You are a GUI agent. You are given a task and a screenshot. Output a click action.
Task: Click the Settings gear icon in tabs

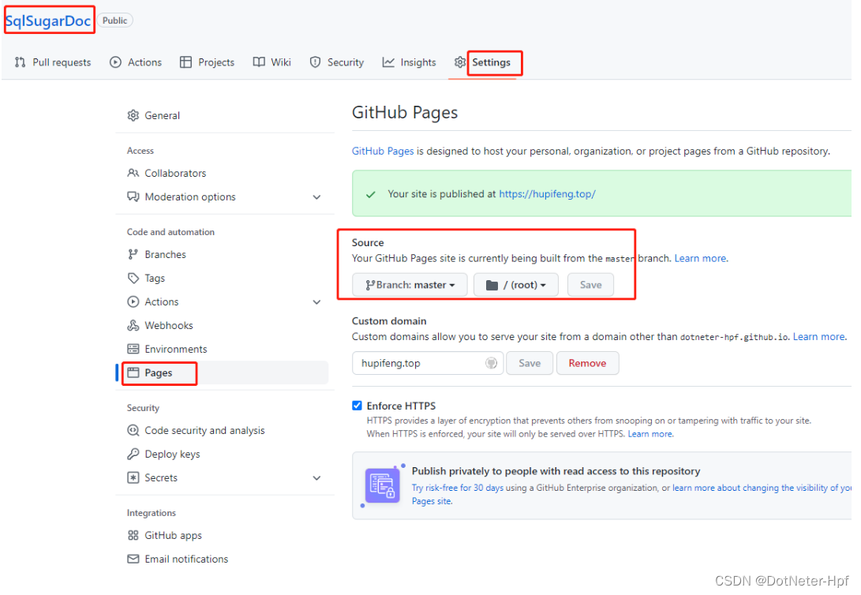pyautogui.click(x=459, y=62)
